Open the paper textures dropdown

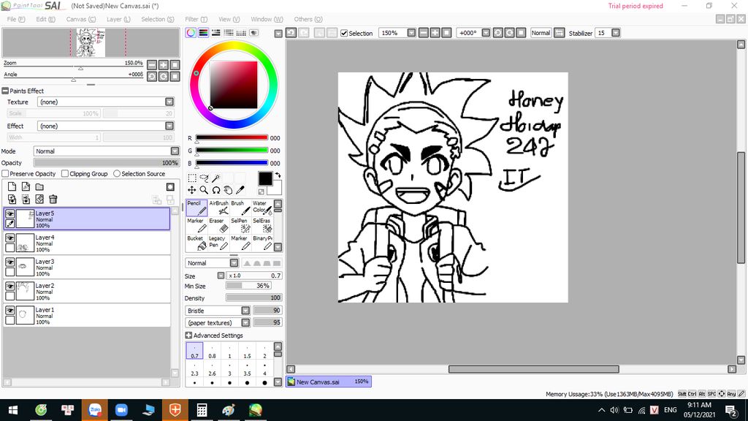click(245, 322)
